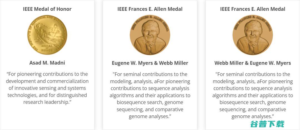300x130 pixels.
Task: Click Asad M. Madni's citation paragraph
Action: pos(47,88)
